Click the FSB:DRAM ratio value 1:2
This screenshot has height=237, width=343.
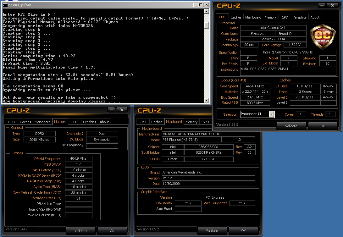click(x=79, y=164)
